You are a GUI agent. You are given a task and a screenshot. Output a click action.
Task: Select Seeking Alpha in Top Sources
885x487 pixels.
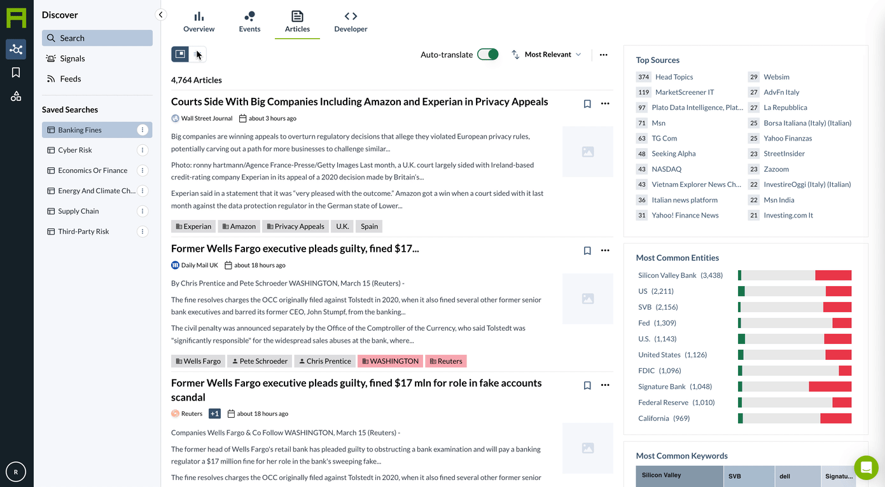click(x=674, y=154)
